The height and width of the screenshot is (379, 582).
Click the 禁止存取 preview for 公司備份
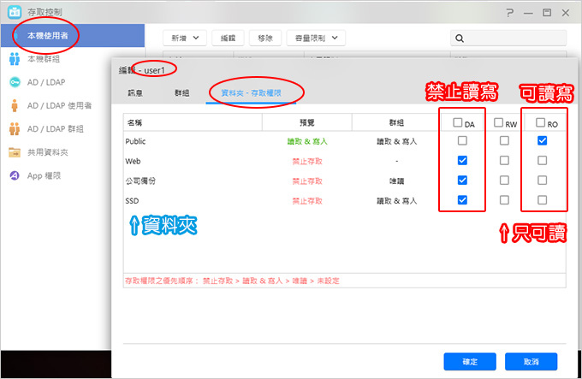(307, 181)
